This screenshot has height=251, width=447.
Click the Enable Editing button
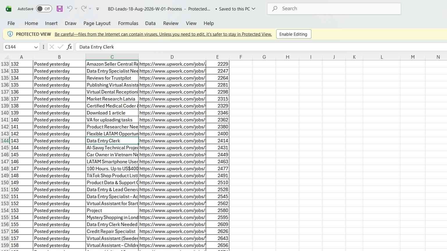pyautogui.click(x=293, y=34)
